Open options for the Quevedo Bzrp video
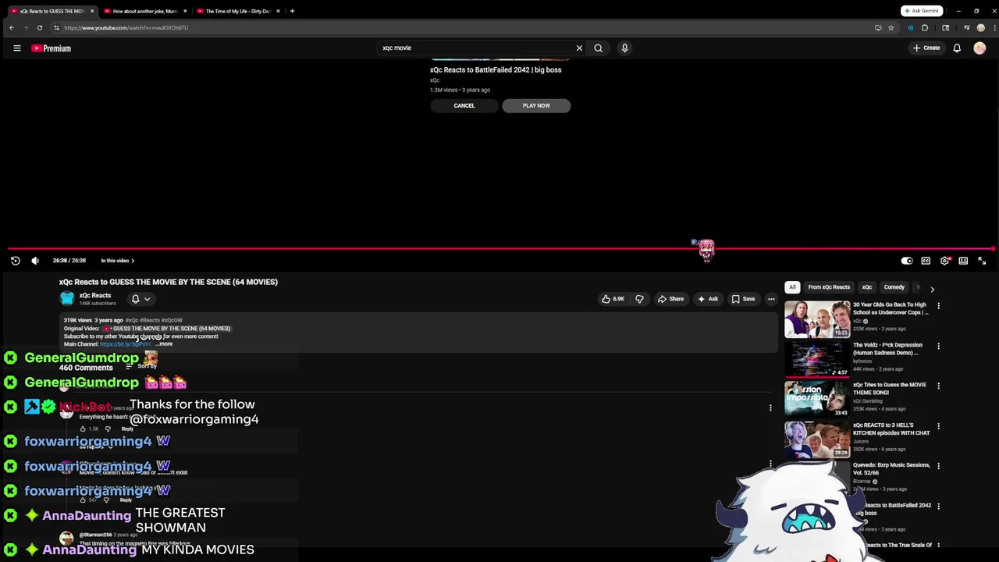The height and width of the screenshot is (562, 999). click(x=938, y=466)
